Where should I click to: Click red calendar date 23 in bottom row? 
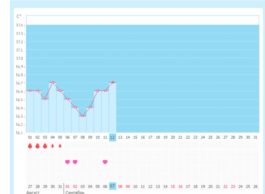coord(233,186)
